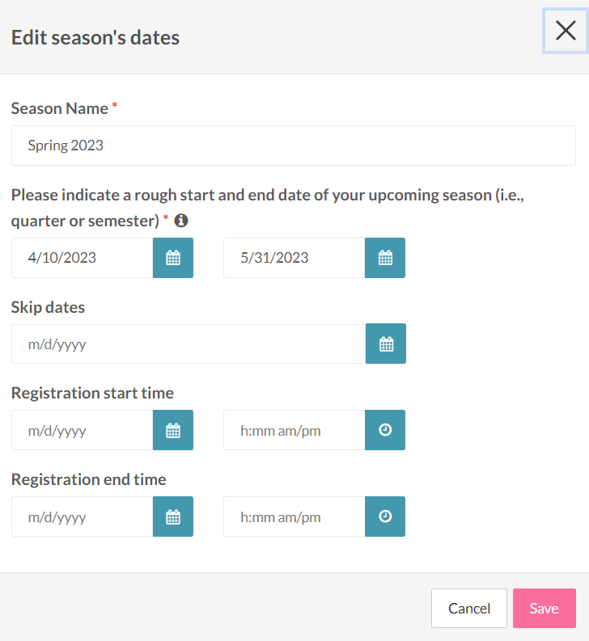
Task: Click the Season Name text field
Action: [293, 145]
